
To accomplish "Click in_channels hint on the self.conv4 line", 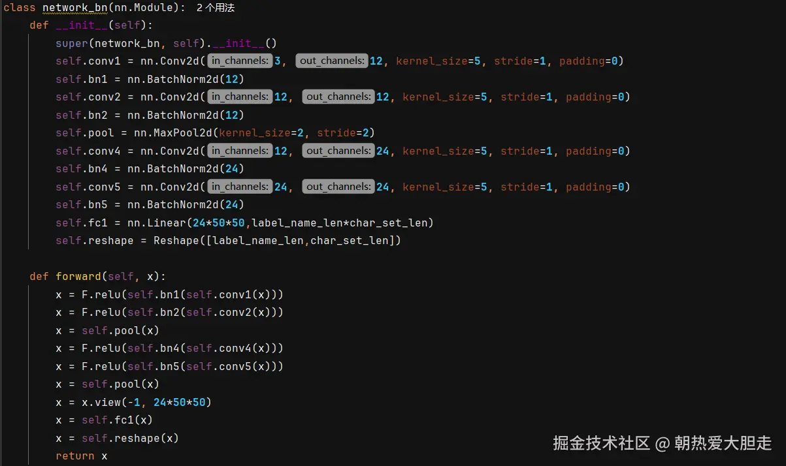I will pos(240,151).
